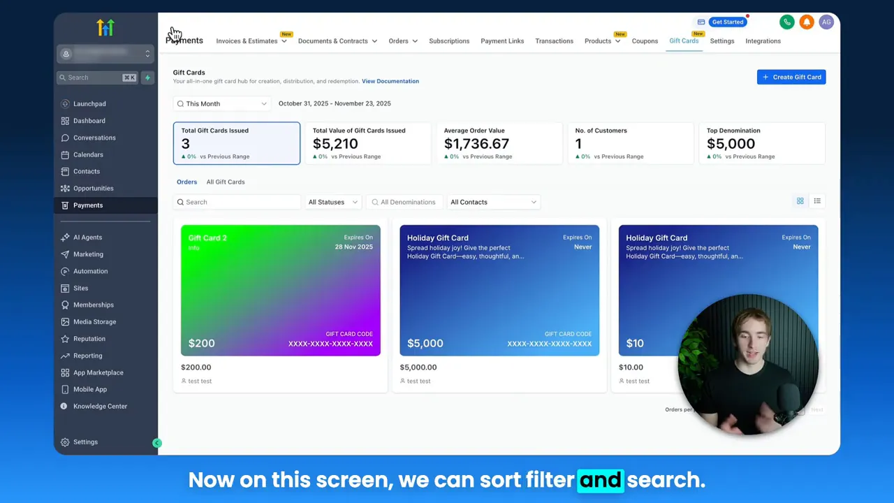Viewport: 894px width, 503px height.
Task: Open AI Agents via its sidebar icon
Action: pyautogui.click(x=65, y=238)
